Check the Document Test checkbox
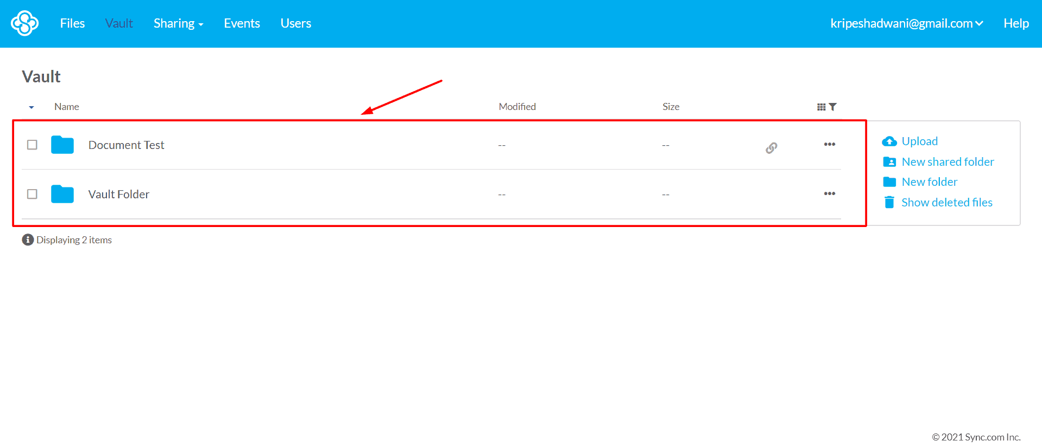 [x=32, y=145]
